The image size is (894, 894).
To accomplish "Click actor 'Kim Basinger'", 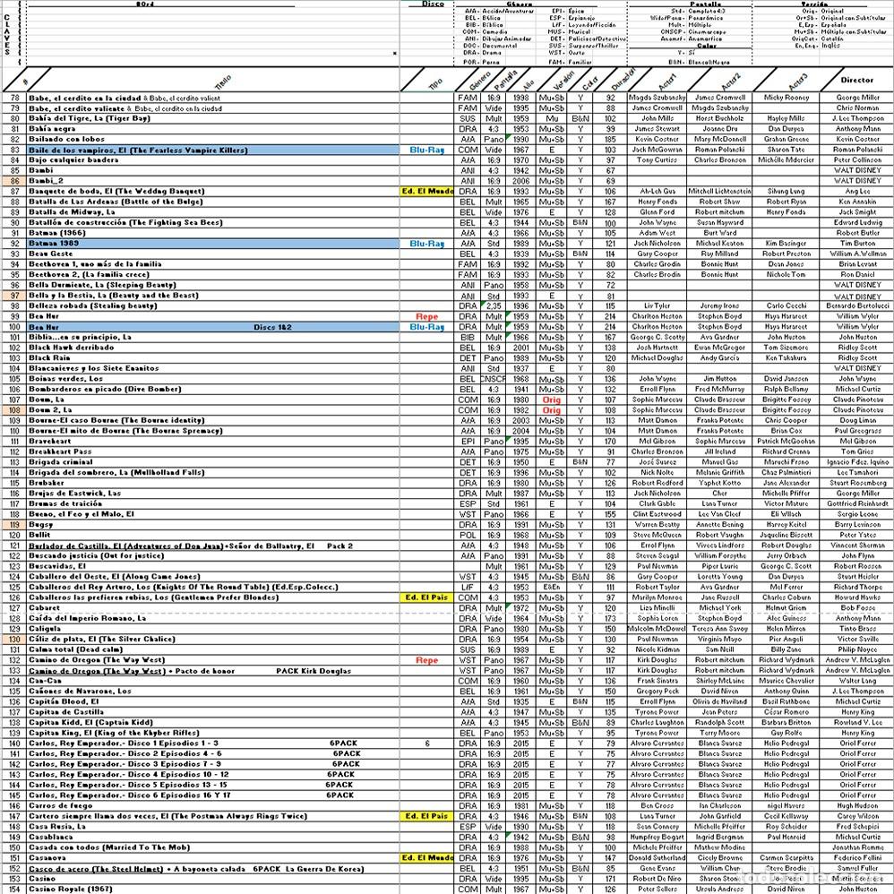I will click(787, 244).
